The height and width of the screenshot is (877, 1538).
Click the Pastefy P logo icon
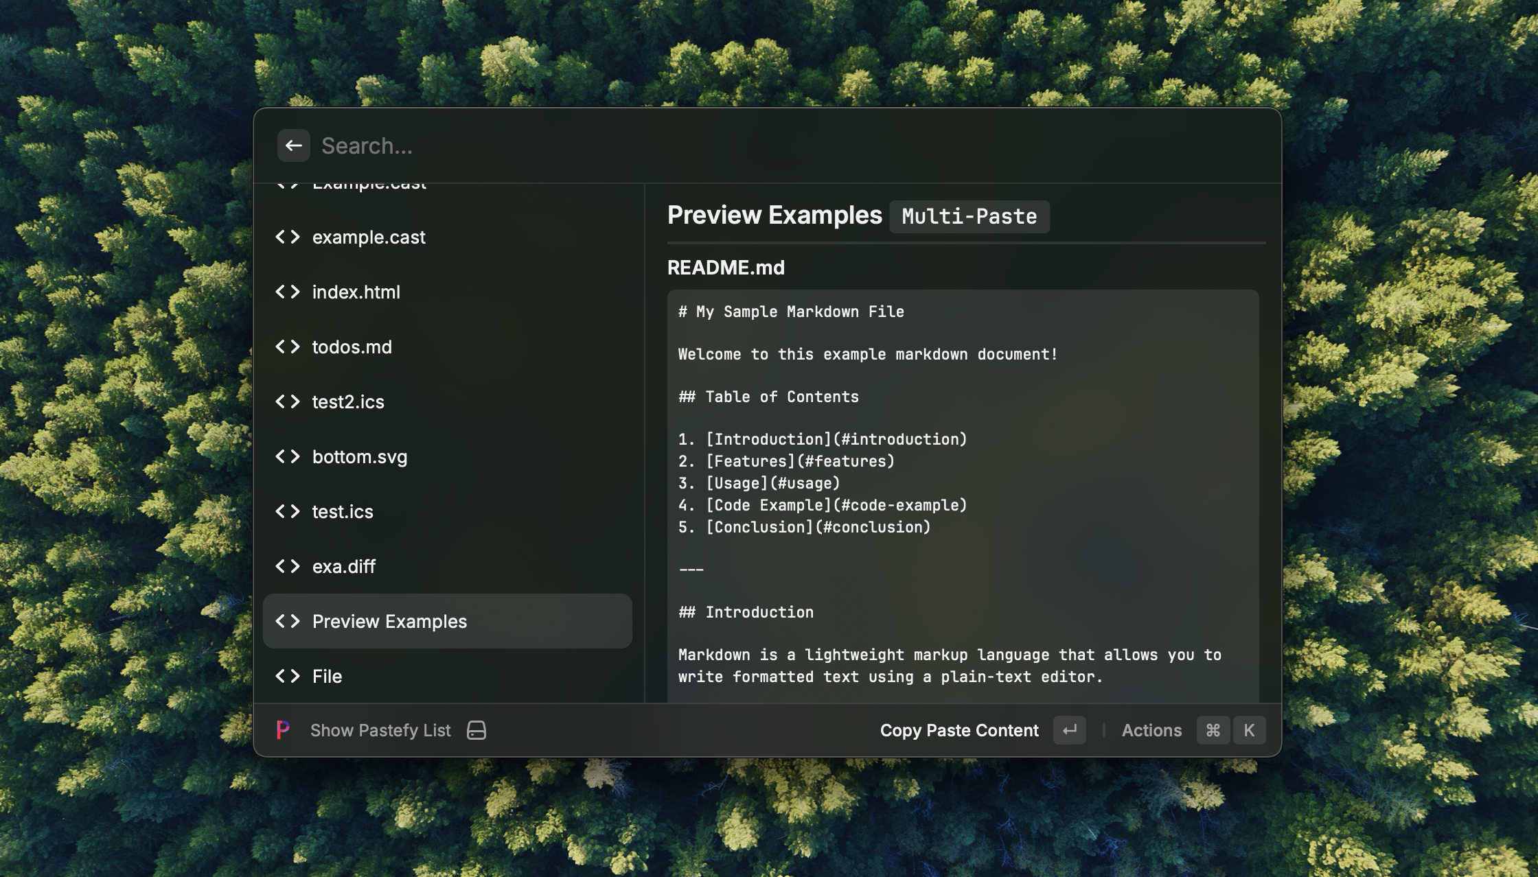[x=282, y=730]
